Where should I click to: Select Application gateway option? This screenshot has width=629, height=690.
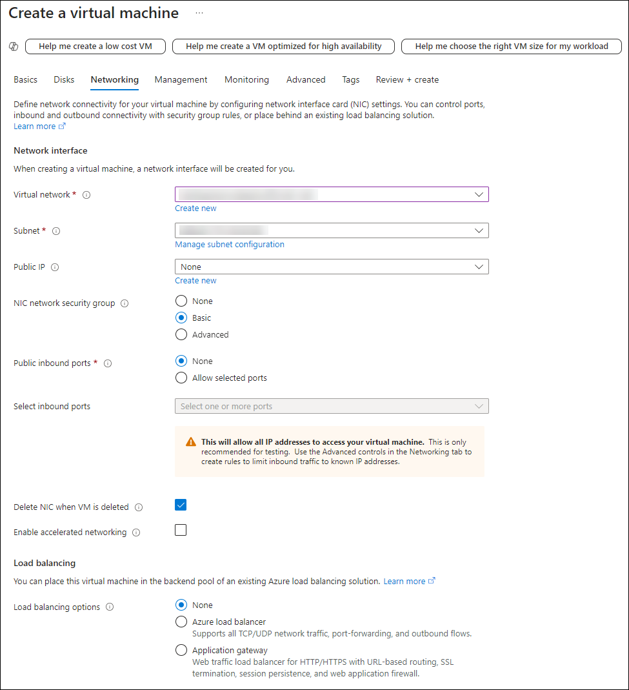tap(181, 650)
